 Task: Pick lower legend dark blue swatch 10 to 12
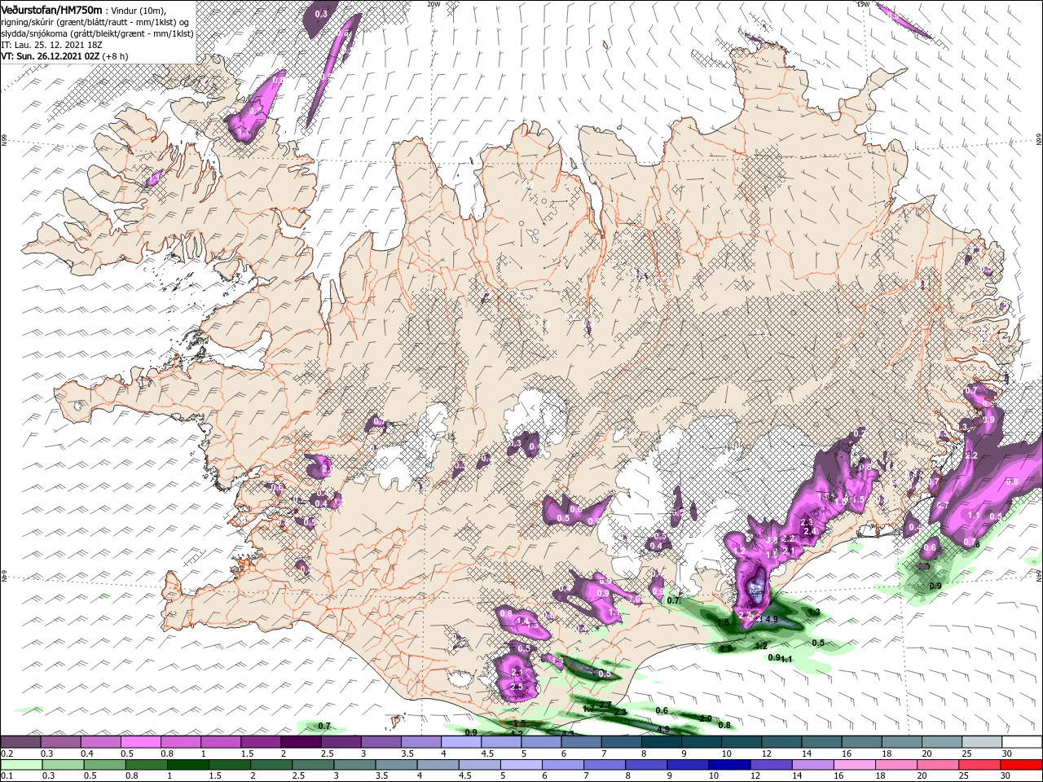coord(730,764)
